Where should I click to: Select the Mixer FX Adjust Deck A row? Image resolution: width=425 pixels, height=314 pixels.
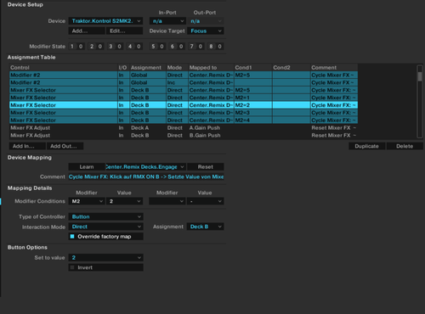pos(184,128)
